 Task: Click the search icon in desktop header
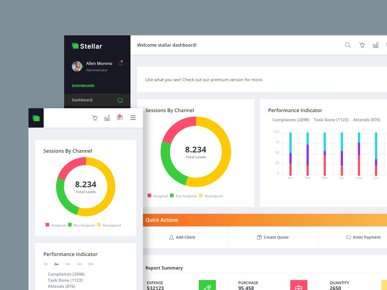pyautogui.click(x=348, y=45)
